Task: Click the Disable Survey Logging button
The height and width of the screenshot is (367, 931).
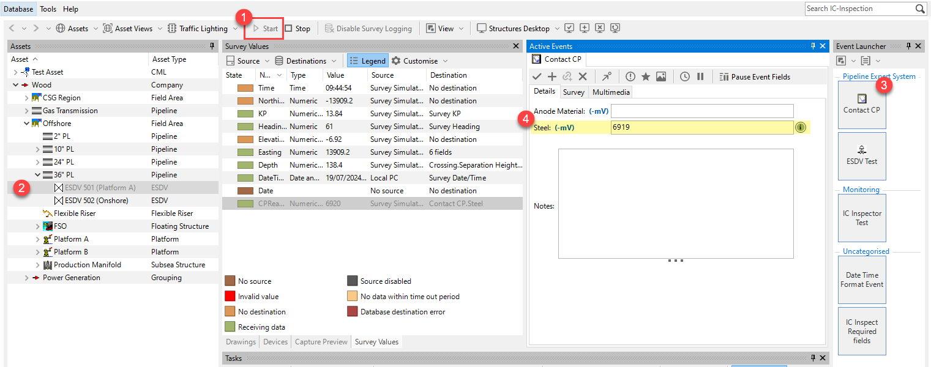Action: coord(368,29)
